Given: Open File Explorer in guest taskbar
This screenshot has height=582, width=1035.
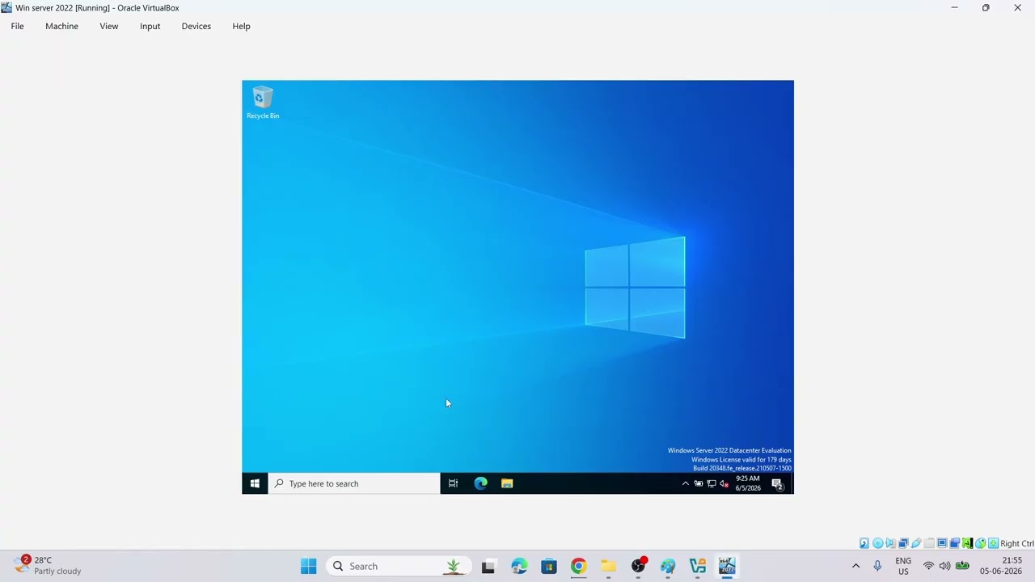Looking at the screenshot, I should (507, 483).
